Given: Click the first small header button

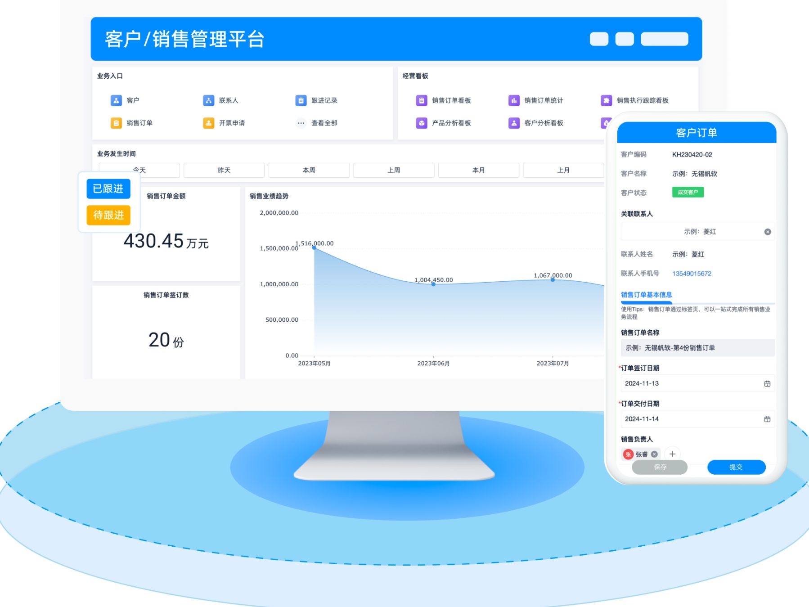Looking at the screenshot, I should click(599, 39).
